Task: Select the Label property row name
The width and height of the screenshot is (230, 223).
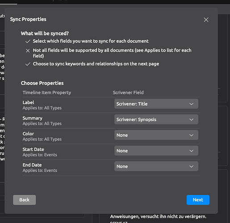Action: [28, 103]
